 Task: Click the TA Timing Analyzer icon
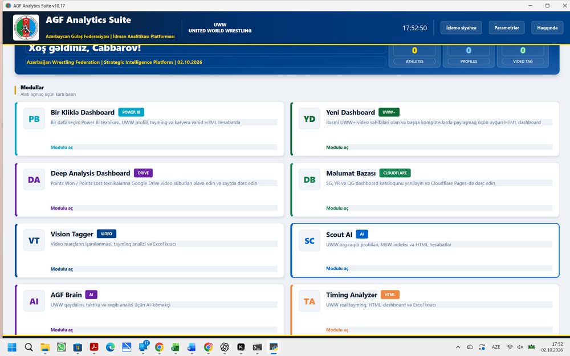click(x=310, y=301)
